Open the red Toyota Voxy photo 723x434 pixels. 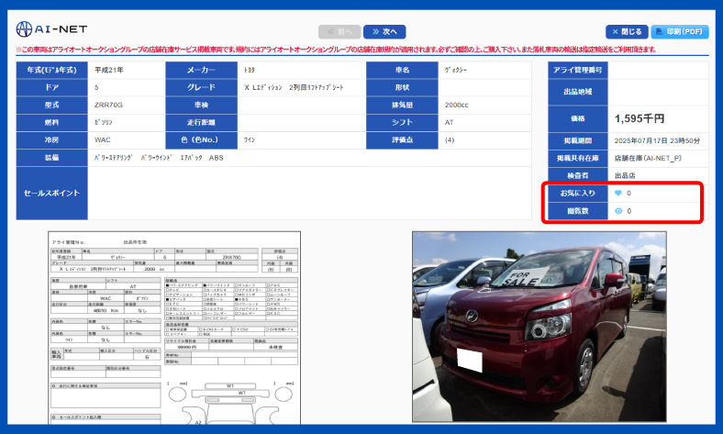pyautogui.click(x=539, y=326)
